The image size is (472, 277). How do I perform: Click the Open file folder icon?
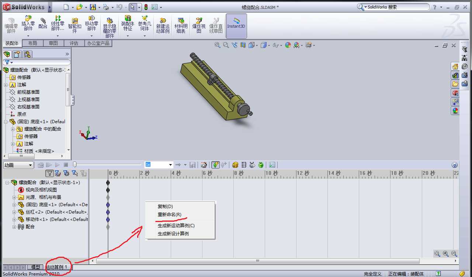(x=80, y=7)
